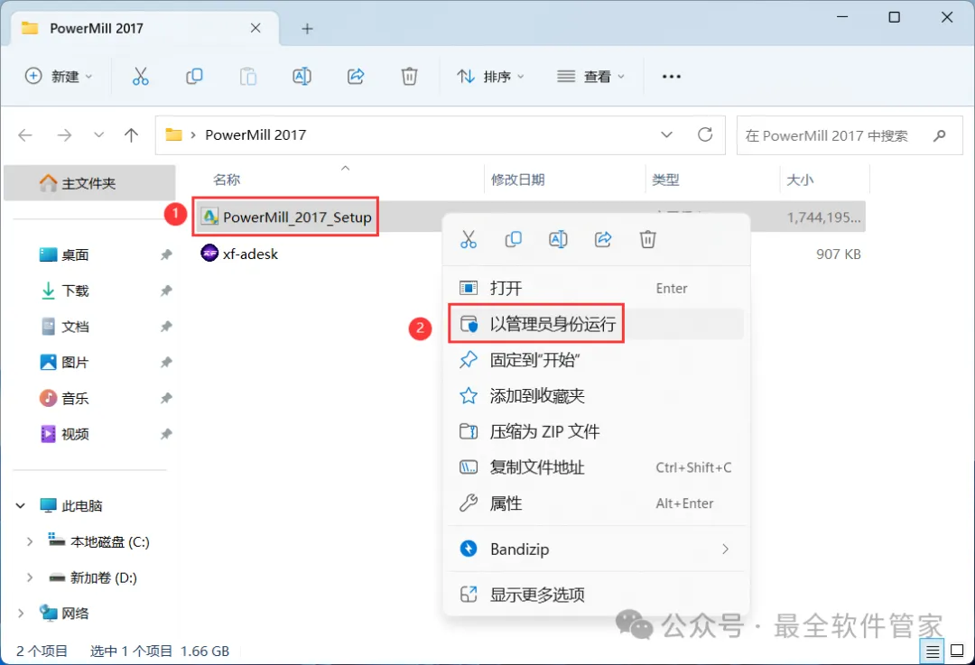975x665 pixels.
Task: Choose 固定到"开始"
Action: click(x=597, y=360)
